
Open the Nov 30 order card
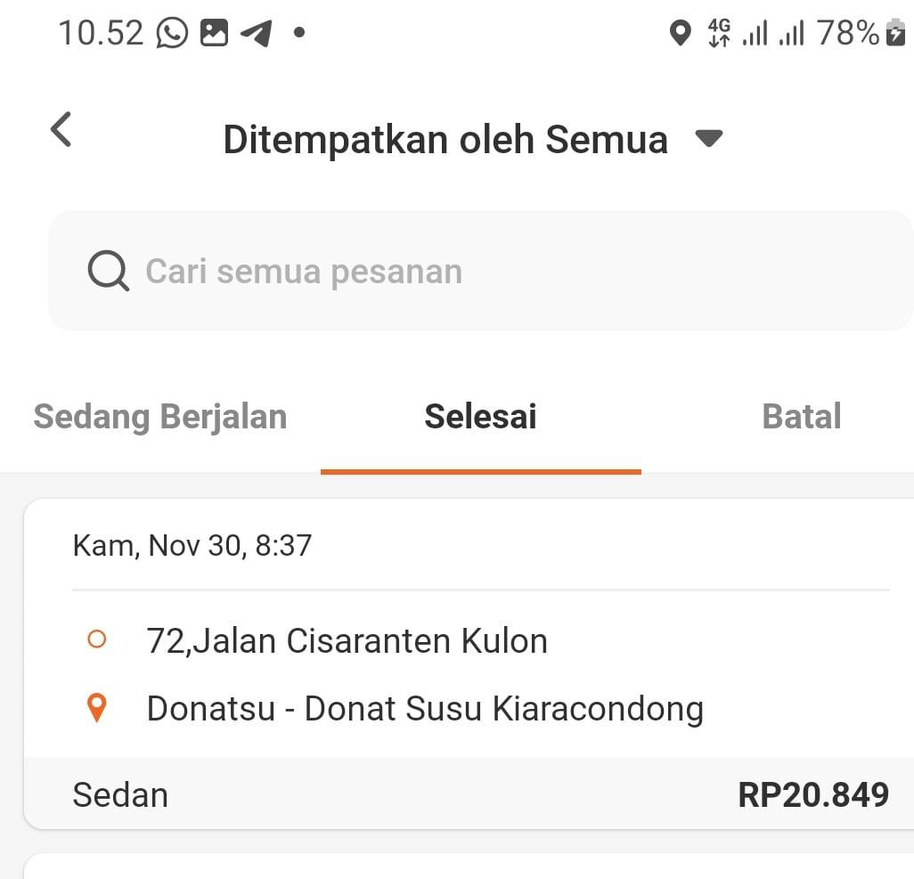(481, 545)
